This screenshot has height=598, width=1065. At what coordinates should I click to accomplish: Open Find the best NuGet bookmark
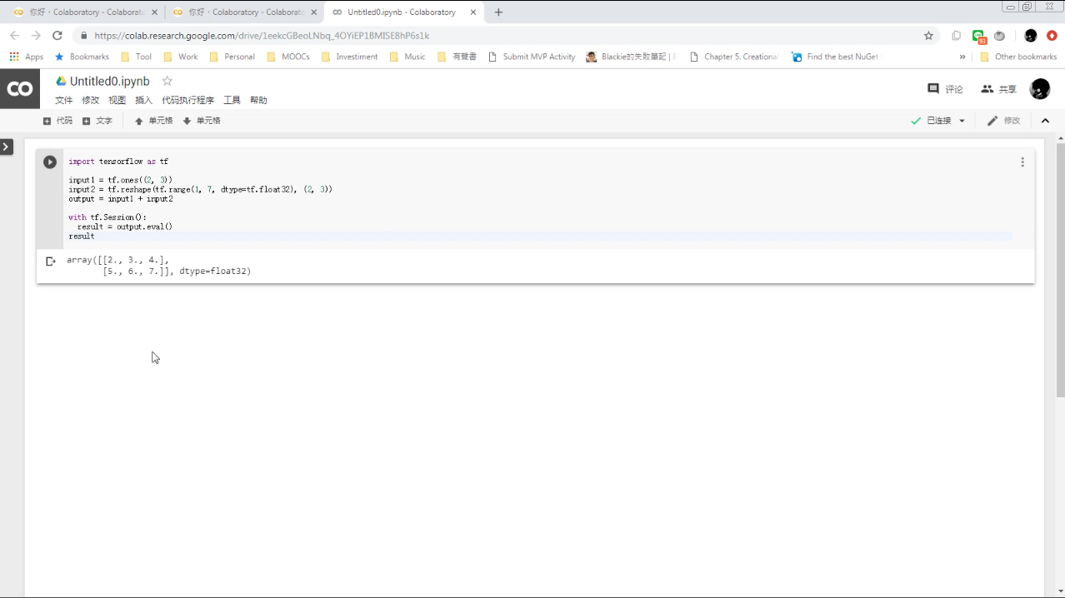tap(836, 57)
